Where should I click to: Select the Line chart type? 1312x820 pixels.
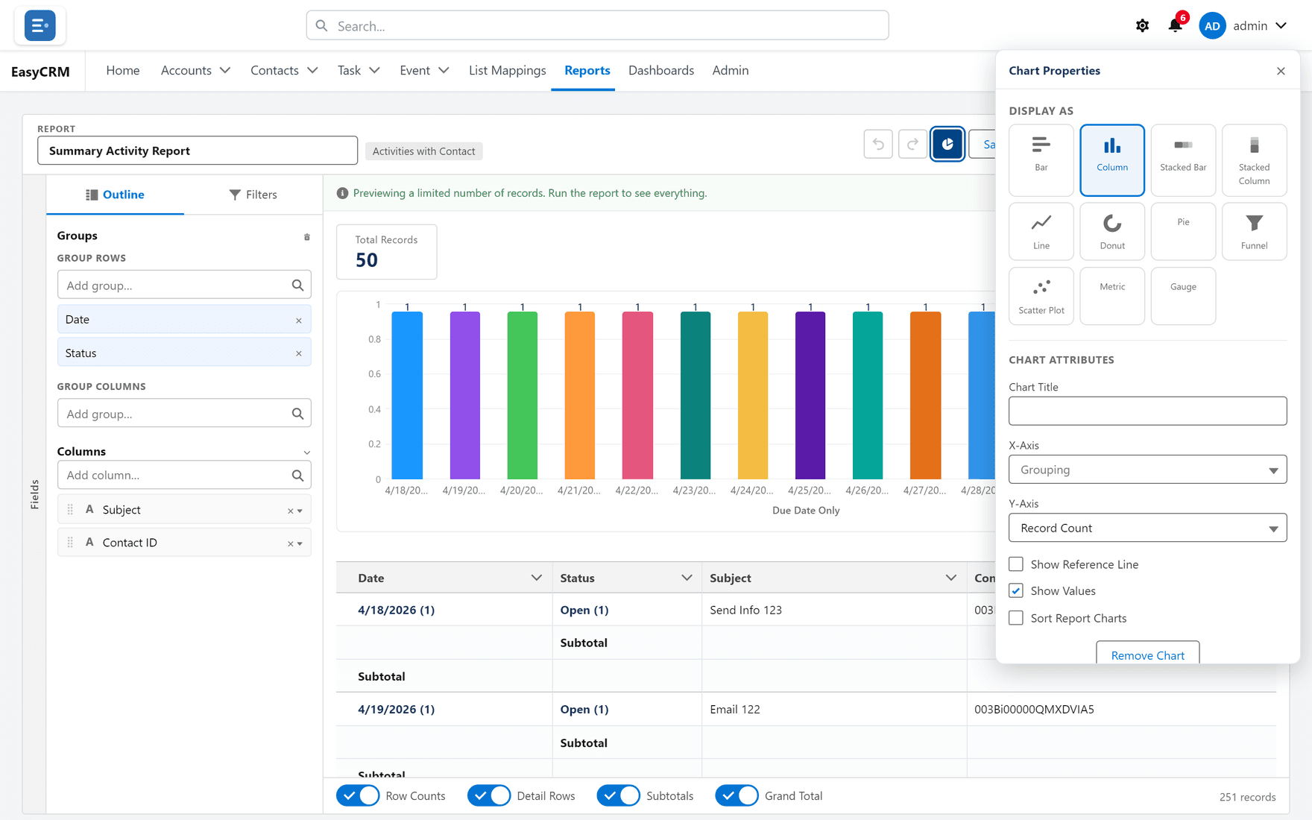coord(1041,231)
